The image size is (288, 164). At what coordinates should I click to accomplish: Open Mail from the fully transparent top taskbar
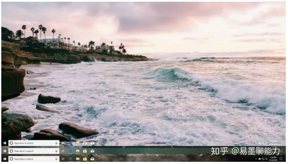92,143
